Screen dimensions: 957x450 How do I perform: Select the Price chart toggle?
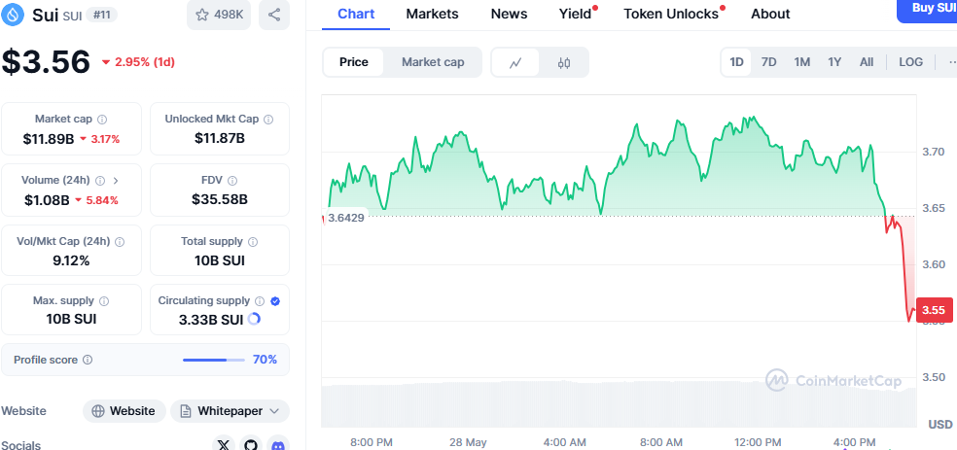[354, 62]
